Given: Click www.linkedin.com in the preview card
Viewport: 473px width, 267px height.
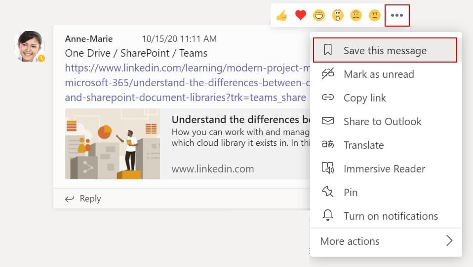Looking at the screenshot, I should click(x=213, y=169).
